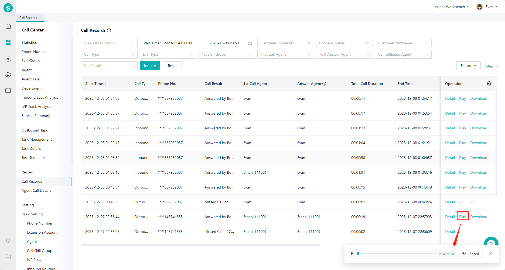The width and height of the screenshot is (505, 270).
Task: Mute audio with the speaker icon
Action: tap(464, 253)
